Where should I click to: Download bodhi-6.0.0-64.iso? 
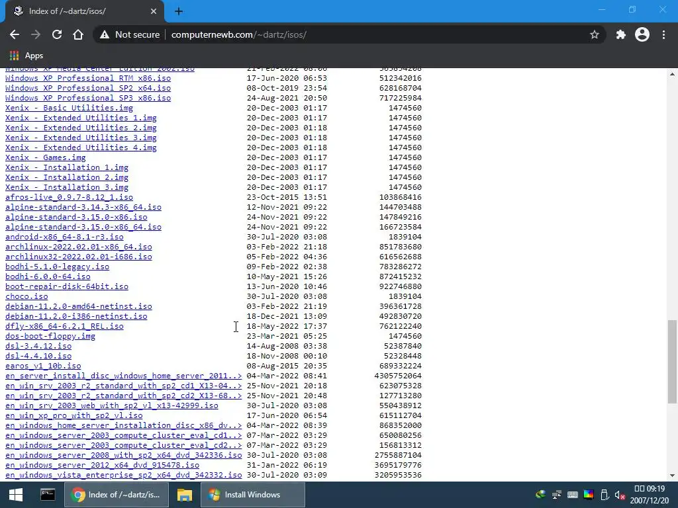coord(48,277)
